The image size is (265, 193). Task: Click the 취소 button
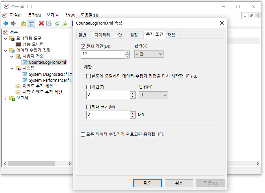click(x=179, y=183)
